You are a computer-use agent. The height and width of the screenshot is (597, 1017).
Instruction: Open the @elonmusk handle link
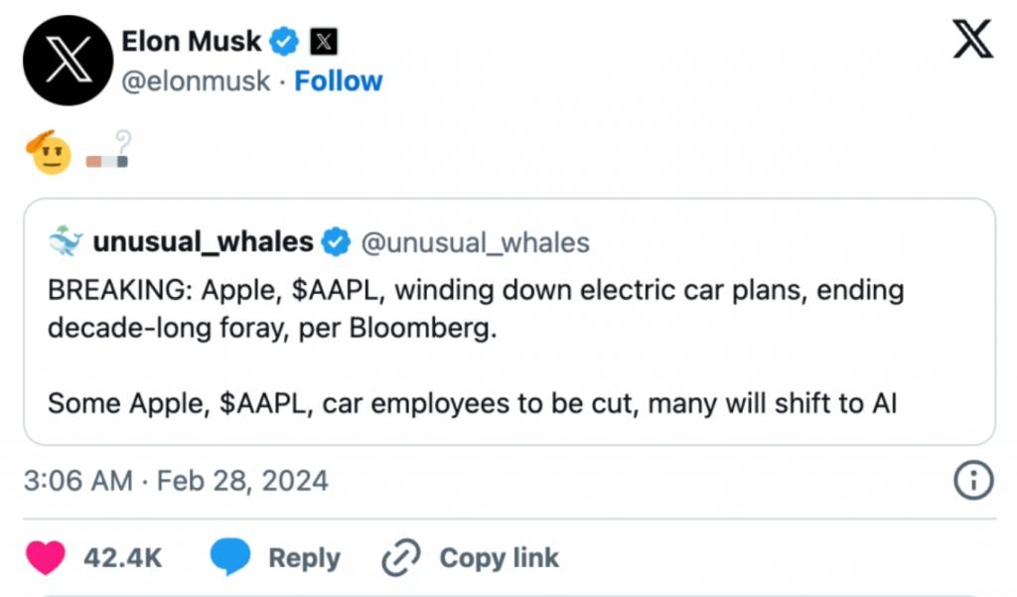point(195,81)
